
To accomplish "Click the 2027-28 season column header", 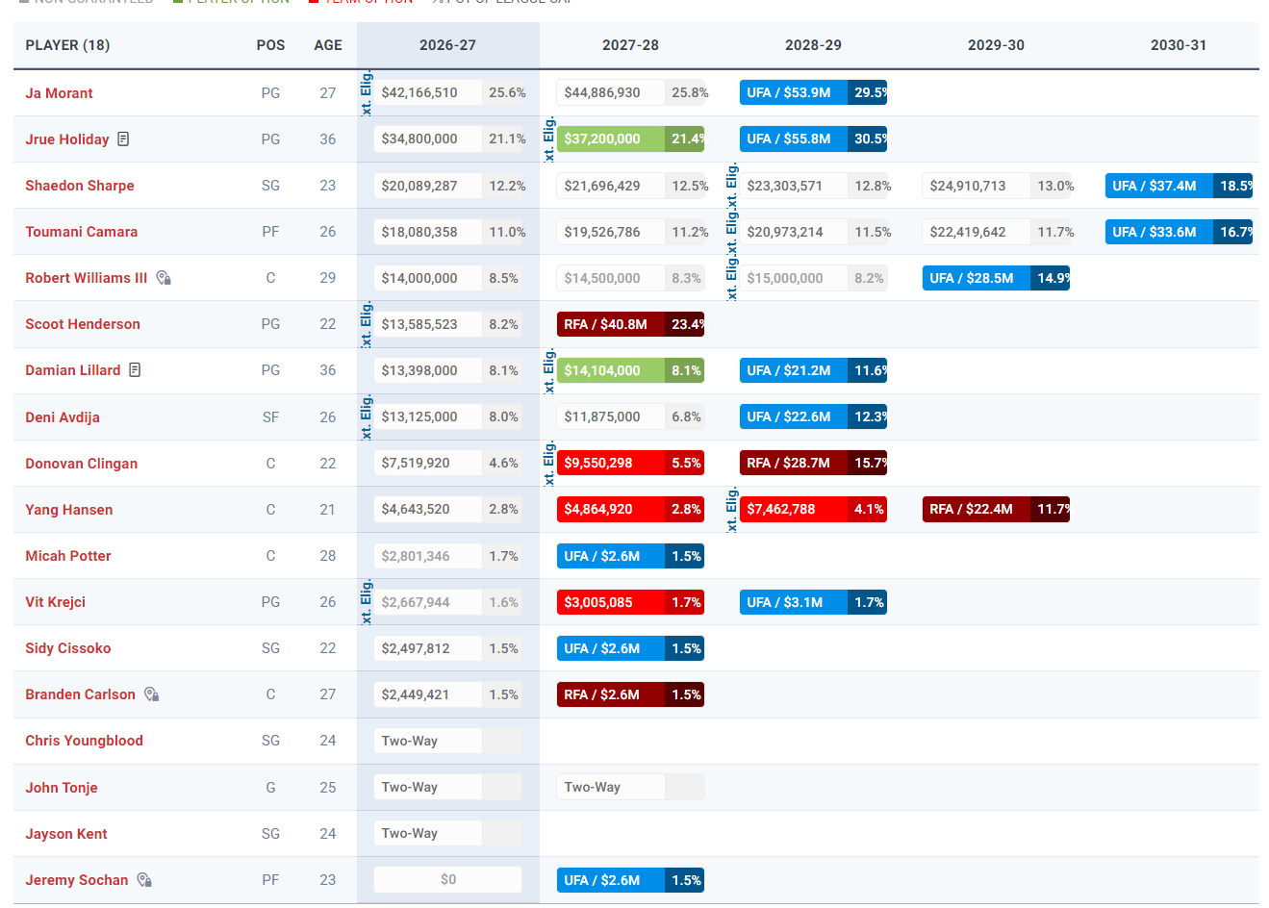I will 630,45.
